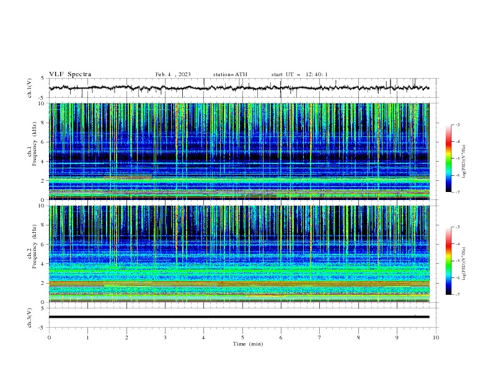The height and width of the screenshot is (379, 491).
Task: Click the time-axis tick label "6"
Action: click(281, 338)
